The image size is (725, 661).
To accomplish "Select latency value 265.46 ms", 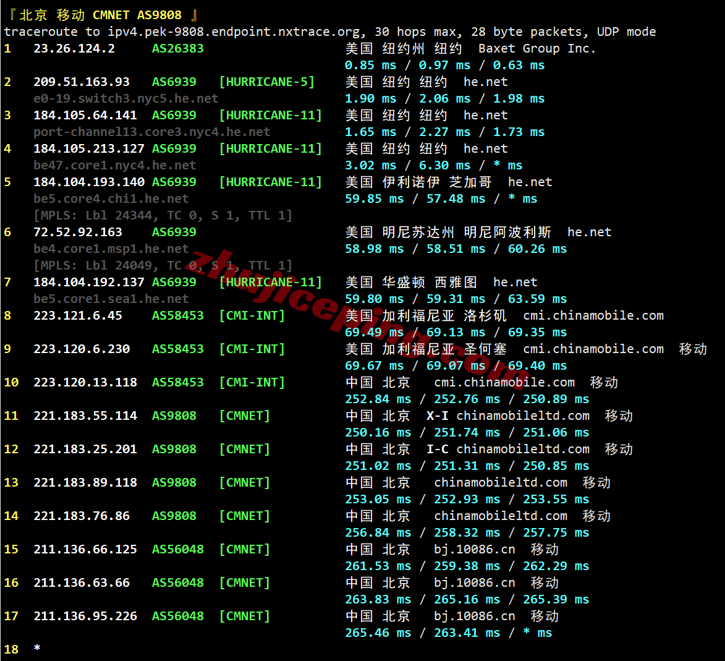I will click(378, 633).
